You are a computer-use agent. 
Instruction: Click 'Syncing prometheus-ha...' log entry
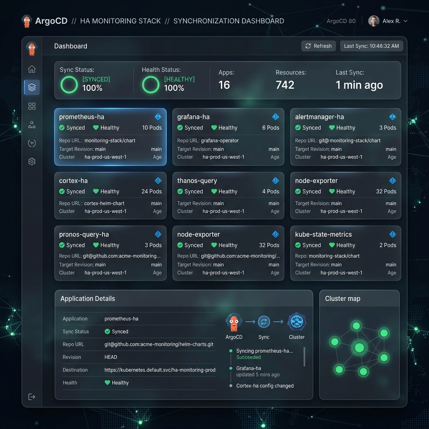(265, 351)
